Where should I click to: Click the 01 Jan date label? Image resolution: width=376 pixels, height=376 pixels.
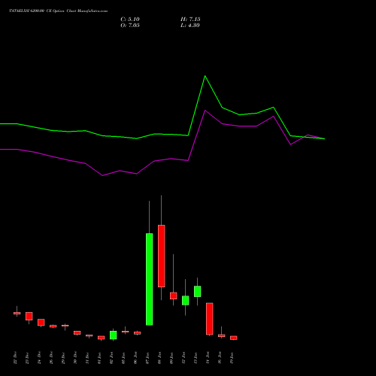tap(99, 358)
